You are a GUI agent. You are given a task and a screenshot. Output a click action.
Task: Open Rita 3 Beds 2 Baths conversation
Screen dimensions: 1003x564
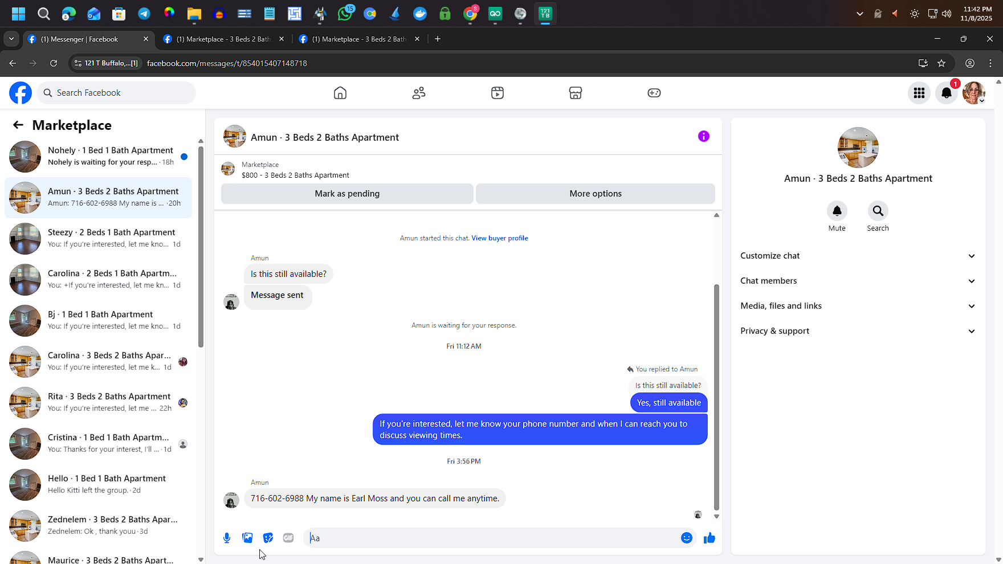tap(98, 403)
